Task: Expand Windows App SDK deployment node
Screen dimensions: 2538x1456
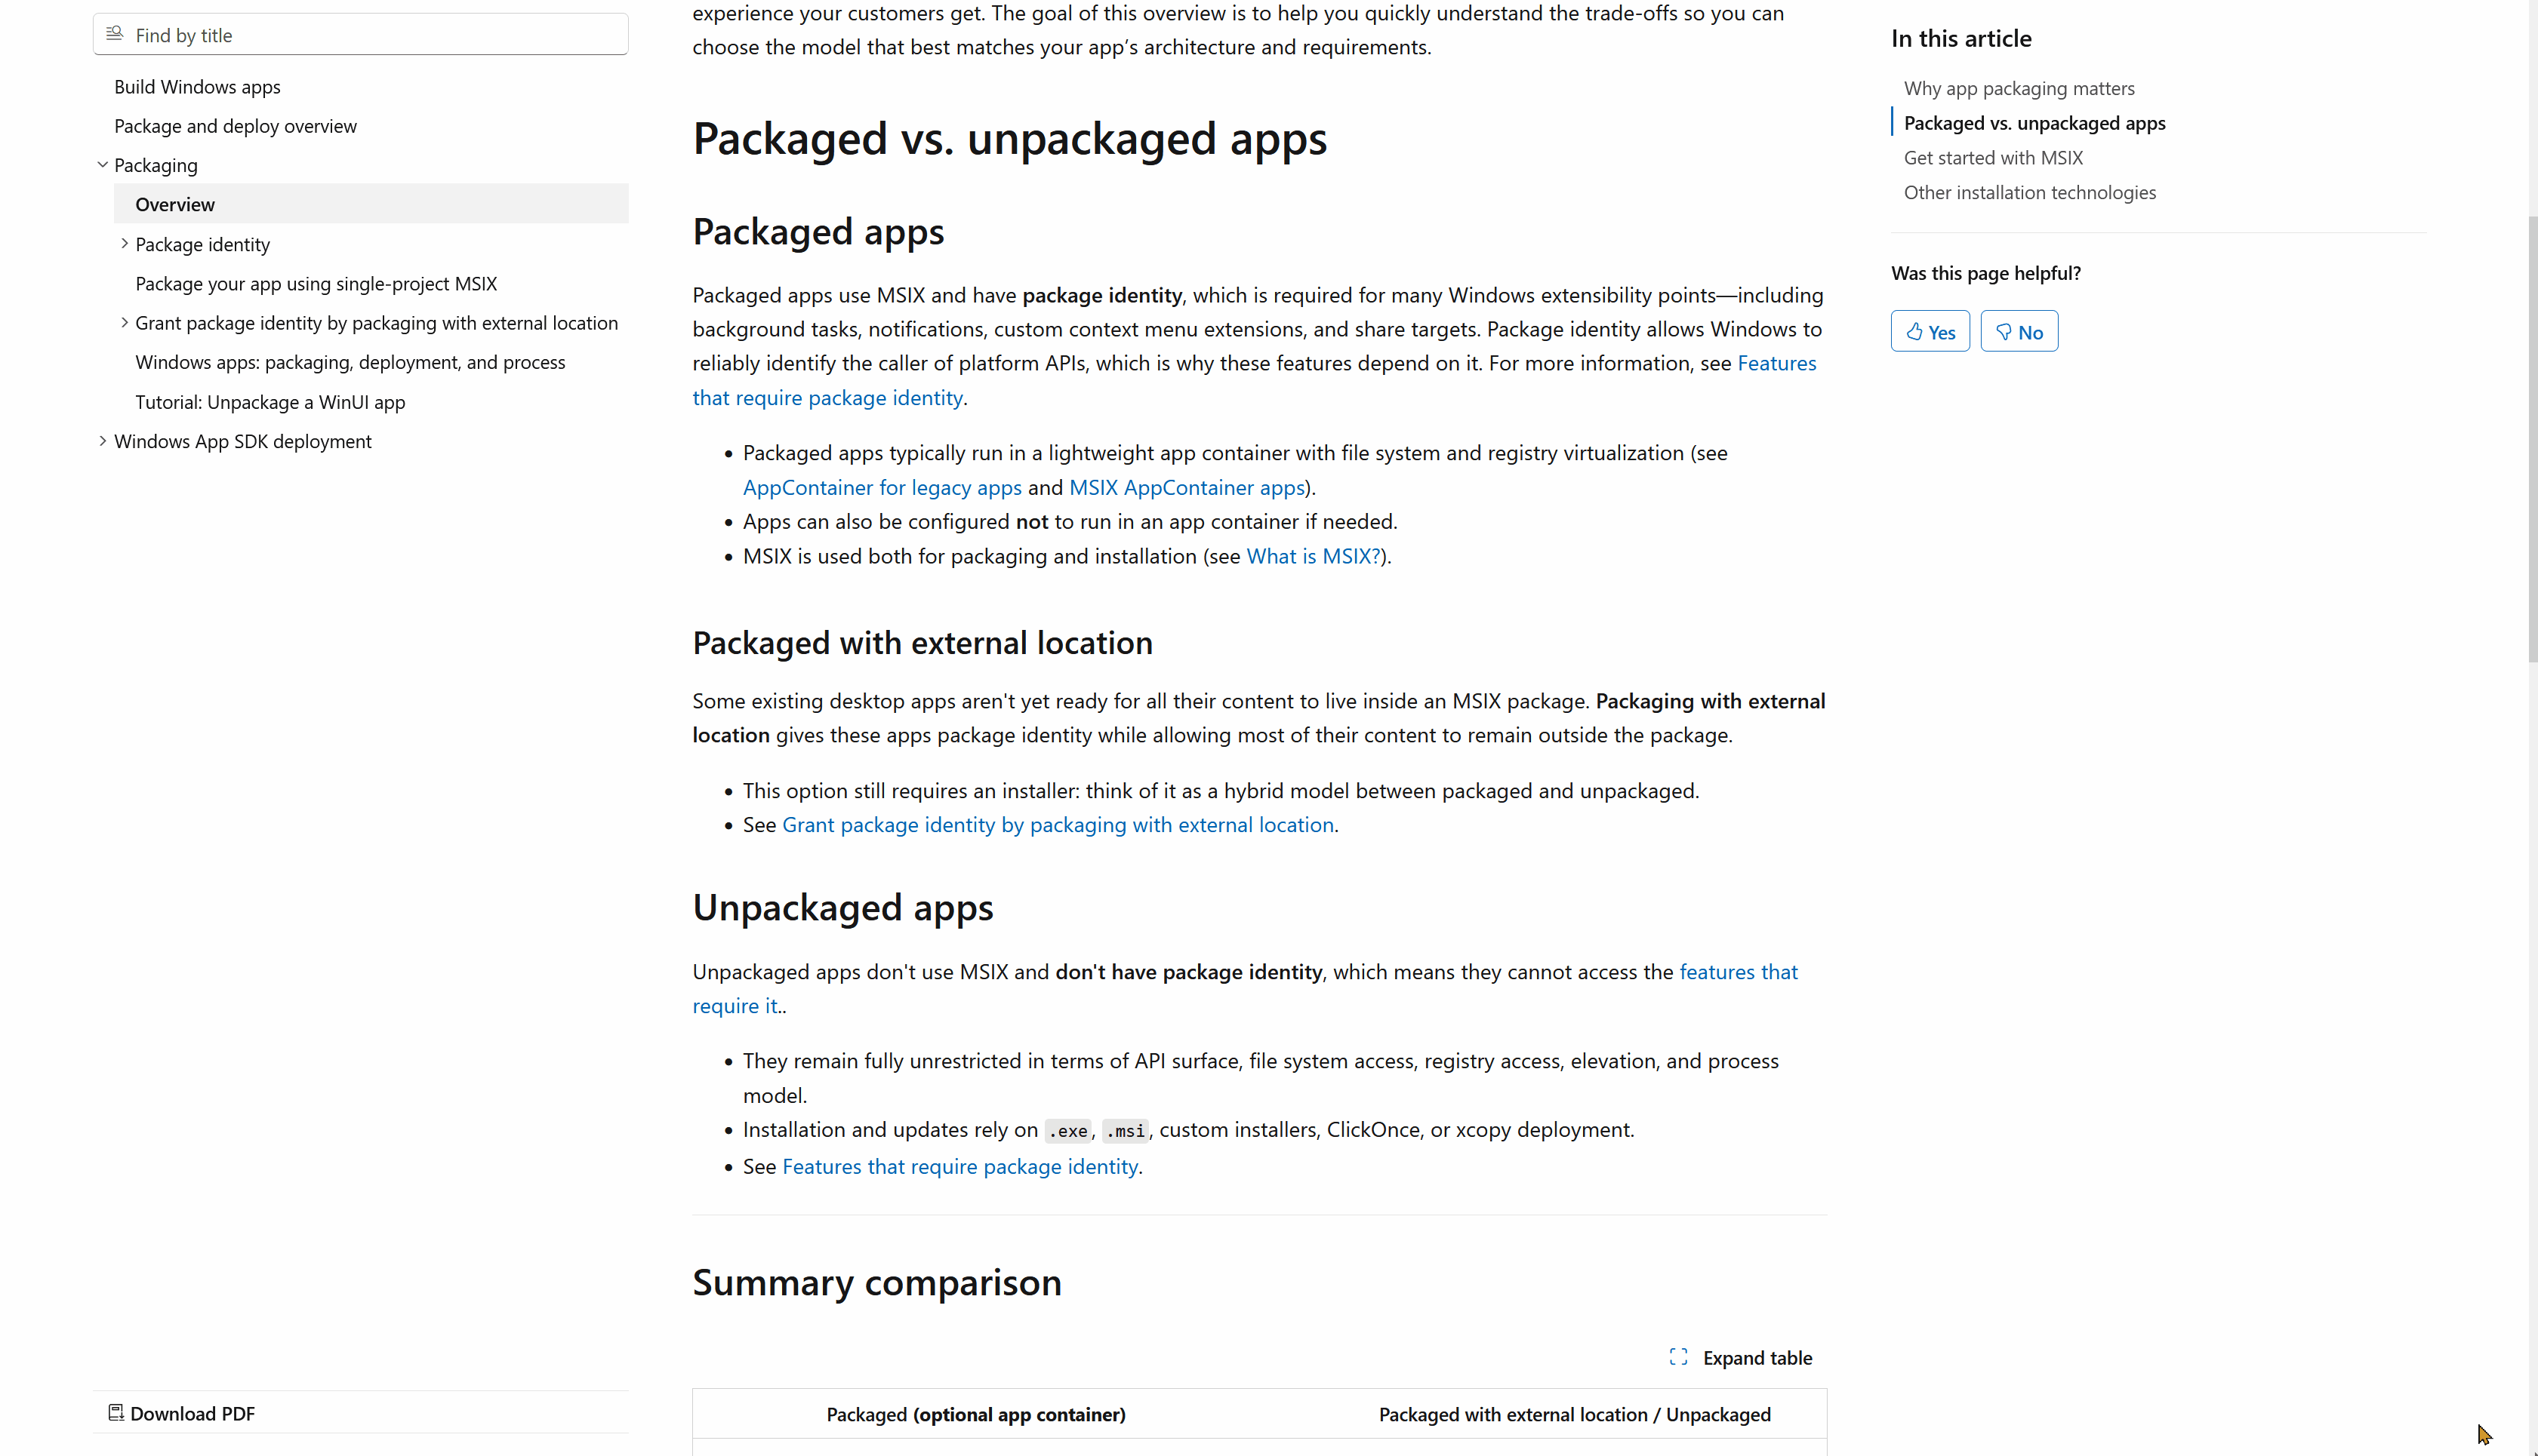Action: pos(102,441)
